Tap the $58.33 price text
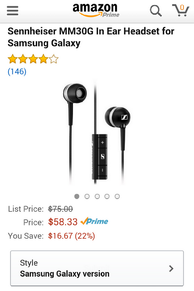Screen dimensions: 194x291 coord(63,222)
